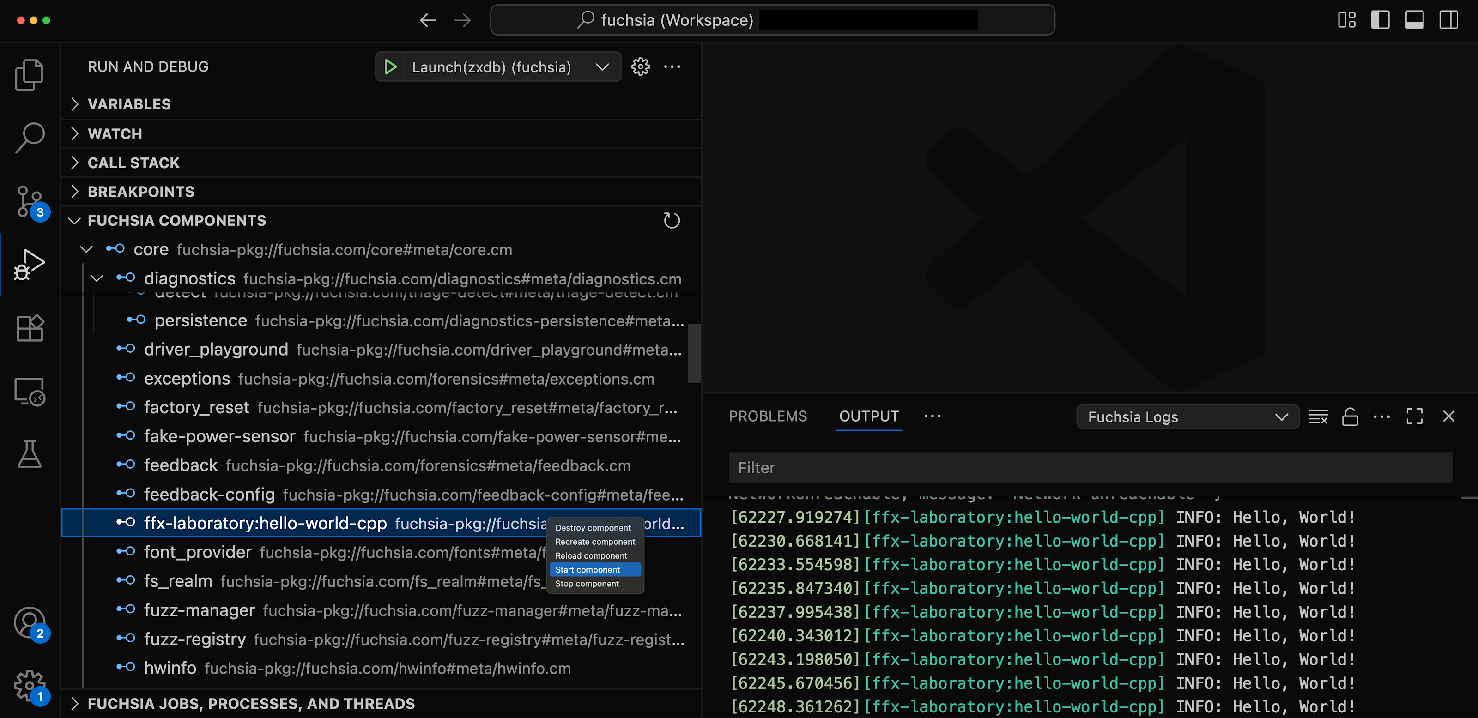
Task: Open the Launch(zxdb) configuration dropdown
Action: click(602, 66)
